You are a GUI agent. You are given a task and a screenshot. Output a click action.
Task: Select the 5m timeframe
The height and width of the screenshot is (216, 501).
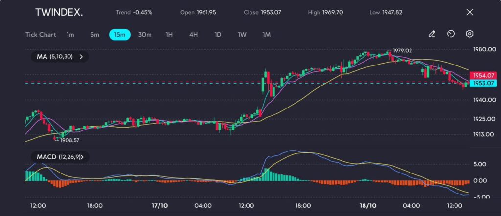[x=94, y=35]
